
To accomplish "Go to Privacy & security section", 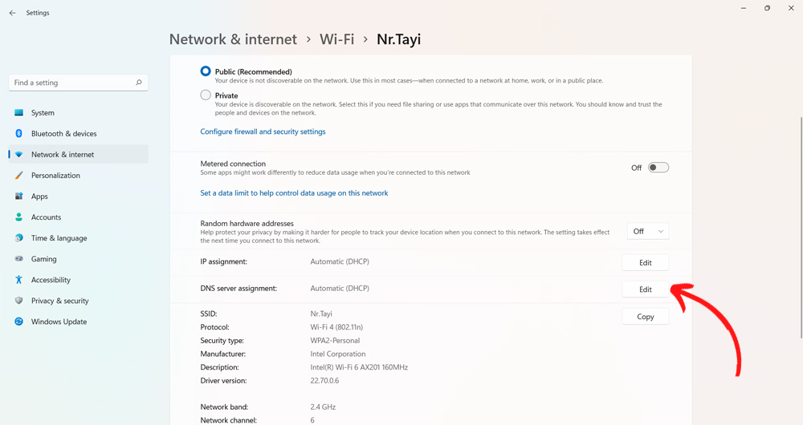I will pyautogui.click(x=59, y=301).
